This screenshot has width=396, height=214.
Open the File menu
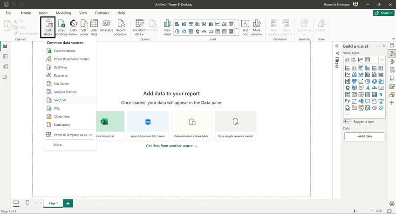(8, 13)
